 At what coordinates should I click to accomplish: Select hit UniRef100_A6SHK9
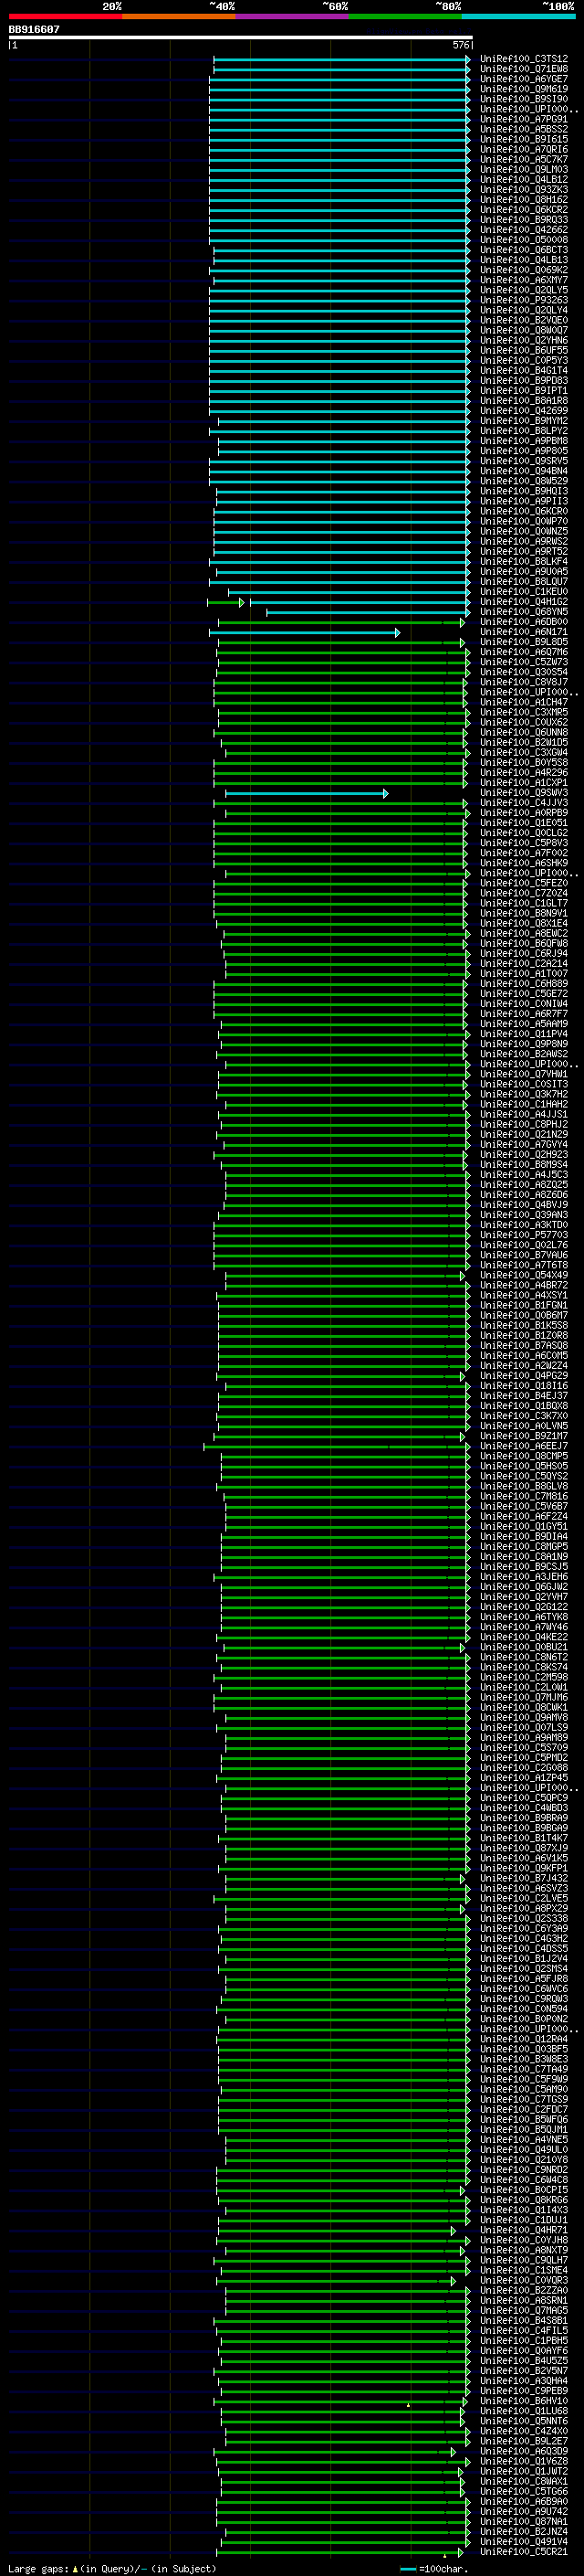tap(523, 862)
